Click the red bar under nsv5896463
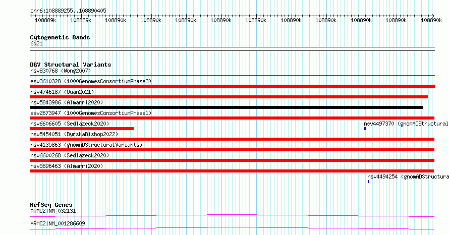This screenshot has height=235, width=449. [232, 171]
